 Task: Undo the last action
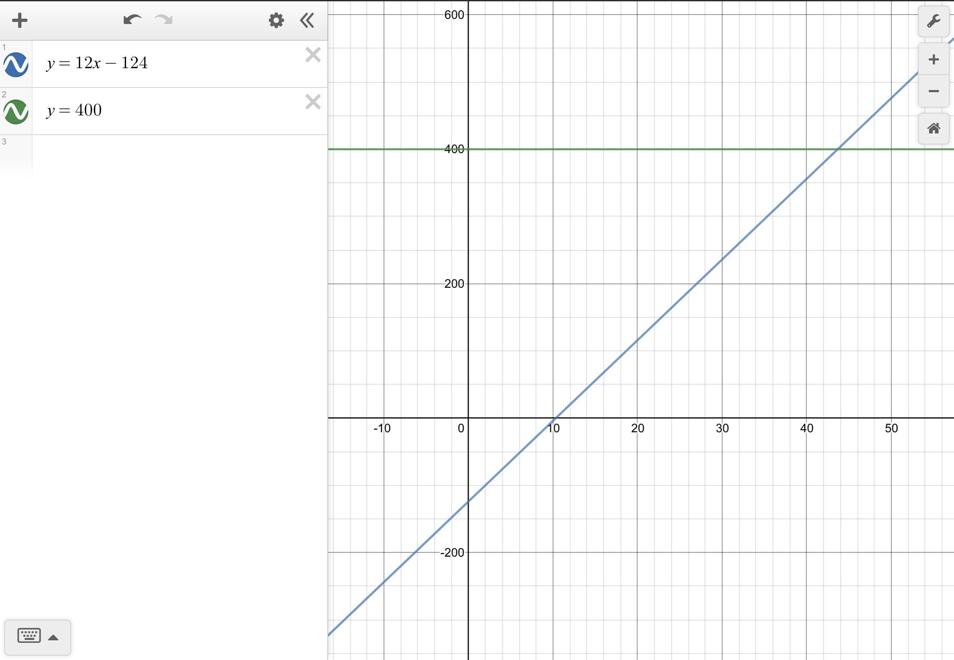click(132, 20)
